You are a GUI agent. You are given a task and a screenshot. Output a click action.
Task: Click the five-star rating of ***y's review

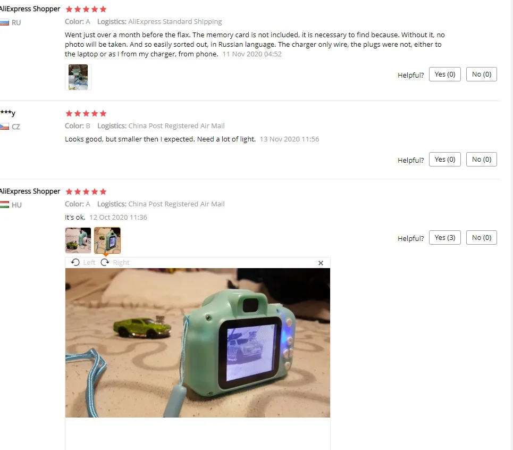86,113
